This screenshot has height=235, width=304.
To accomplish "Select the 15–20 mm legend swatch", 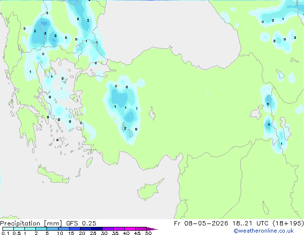I will click(x=75, y=229).
